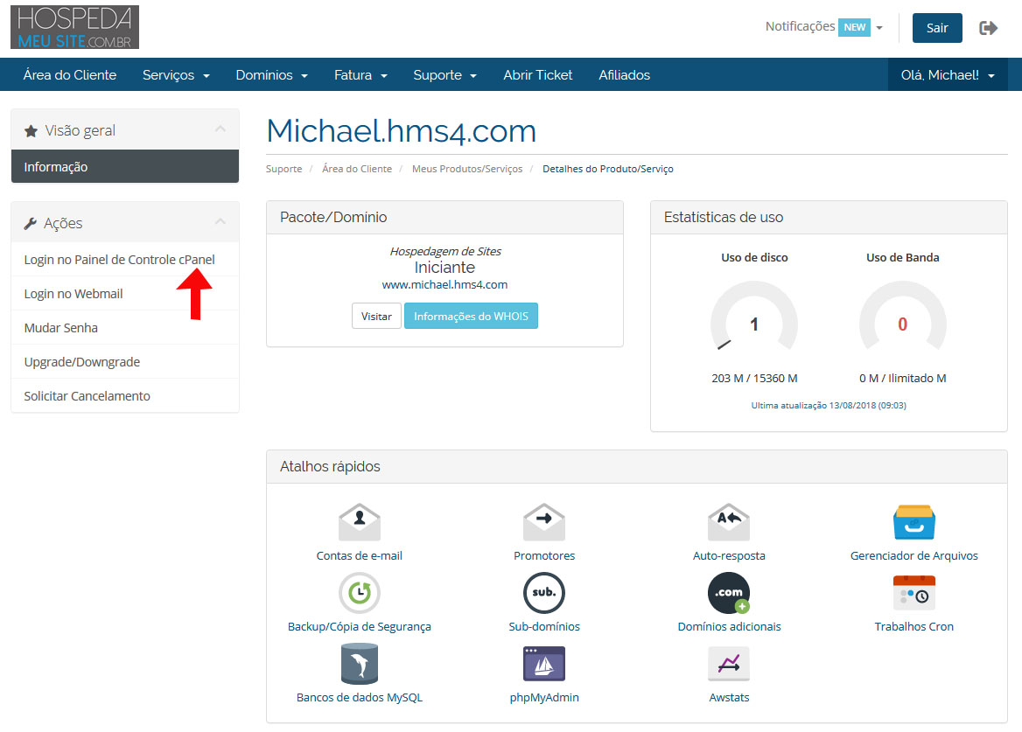Open Afiliados in the navbar
This screenshot has height=732, width=1022.
[x=625, y=75]
